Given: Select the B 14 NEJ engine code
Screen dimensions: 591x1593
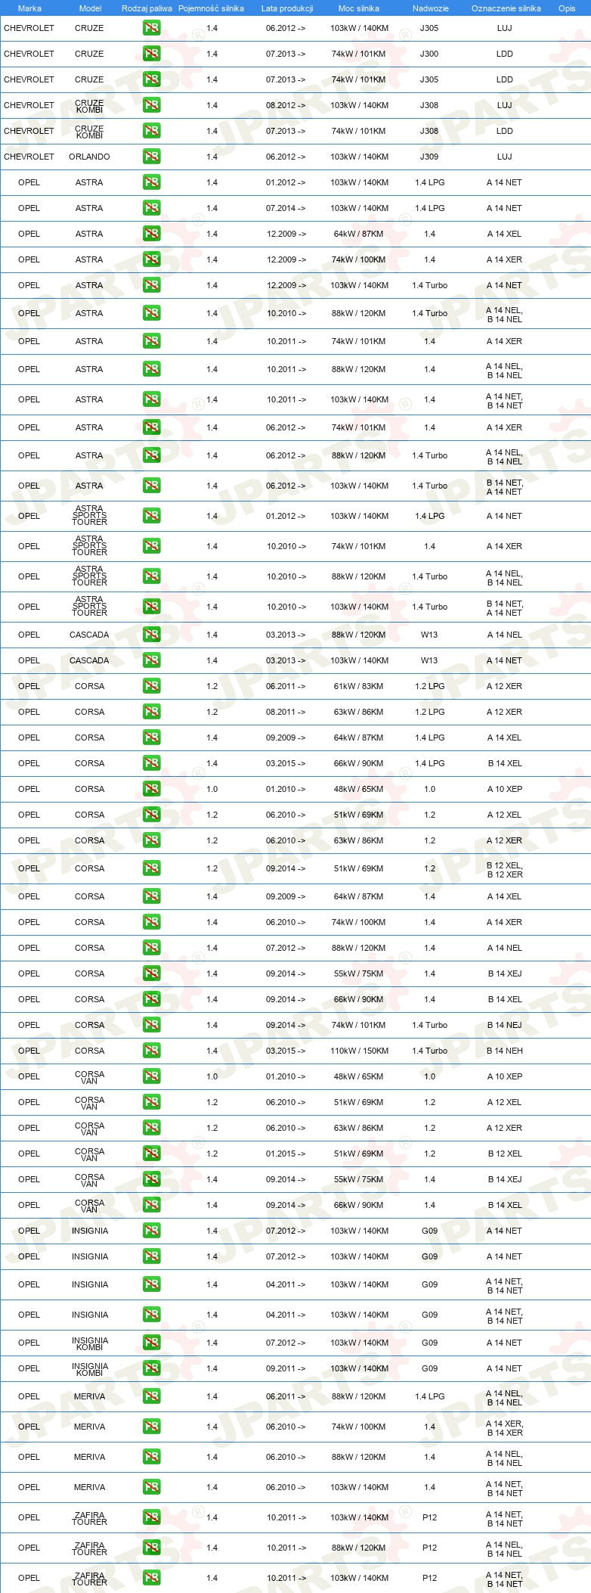Looking at the screenshot, I should 505,1025.
